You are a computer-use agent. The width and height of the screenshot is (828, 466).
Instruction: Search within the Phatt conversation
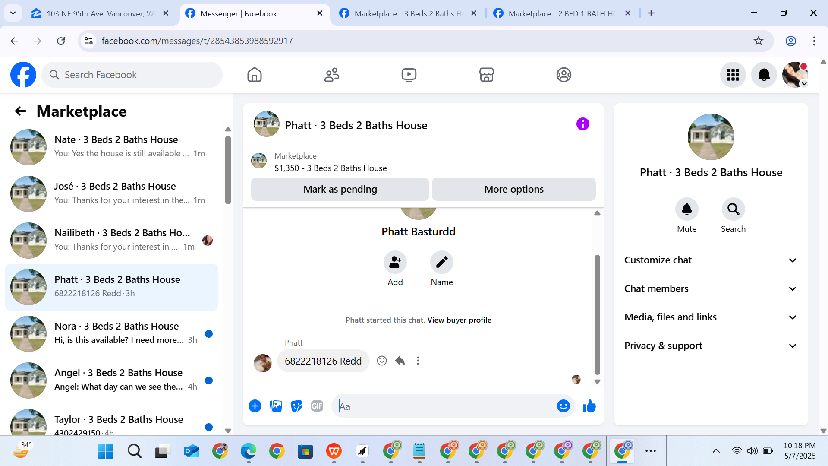(x=733, y=209)
